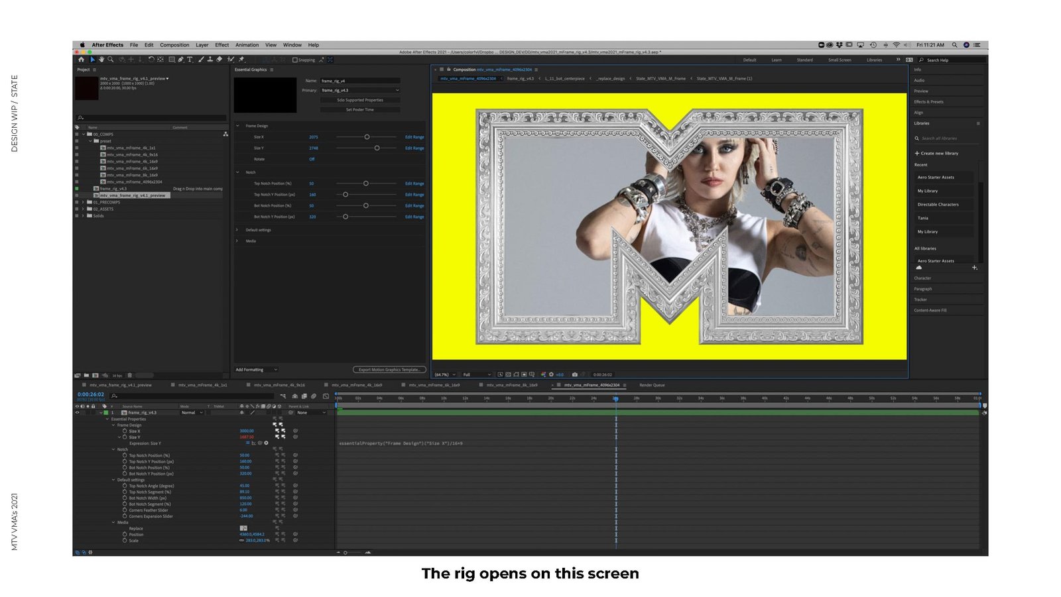This screenshot has height=597, width=1061.
Task: Open the Composition menu
Action: [x=174, y=45]
